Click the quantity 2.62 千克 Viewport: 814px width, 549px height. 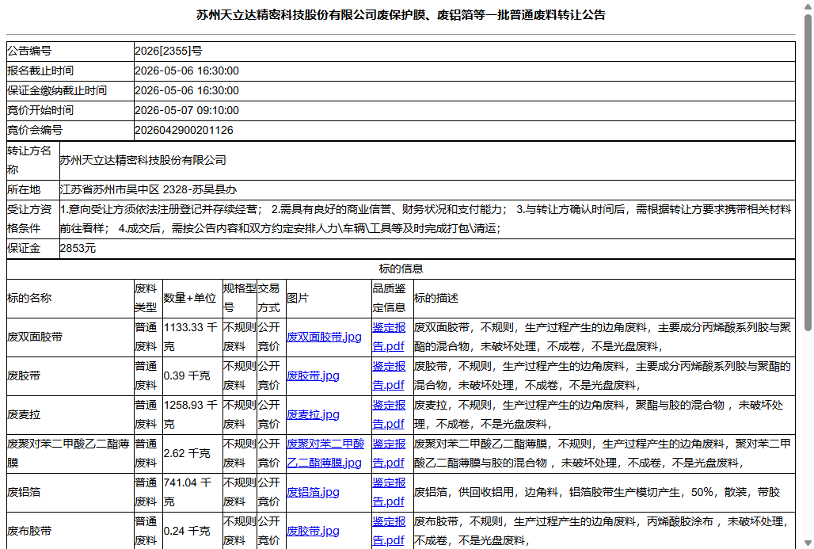coord(187,453)
